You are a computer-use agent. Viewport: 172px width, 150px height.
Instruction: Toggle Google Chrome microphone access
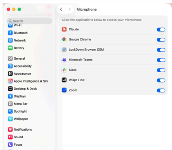click(161, 40)
